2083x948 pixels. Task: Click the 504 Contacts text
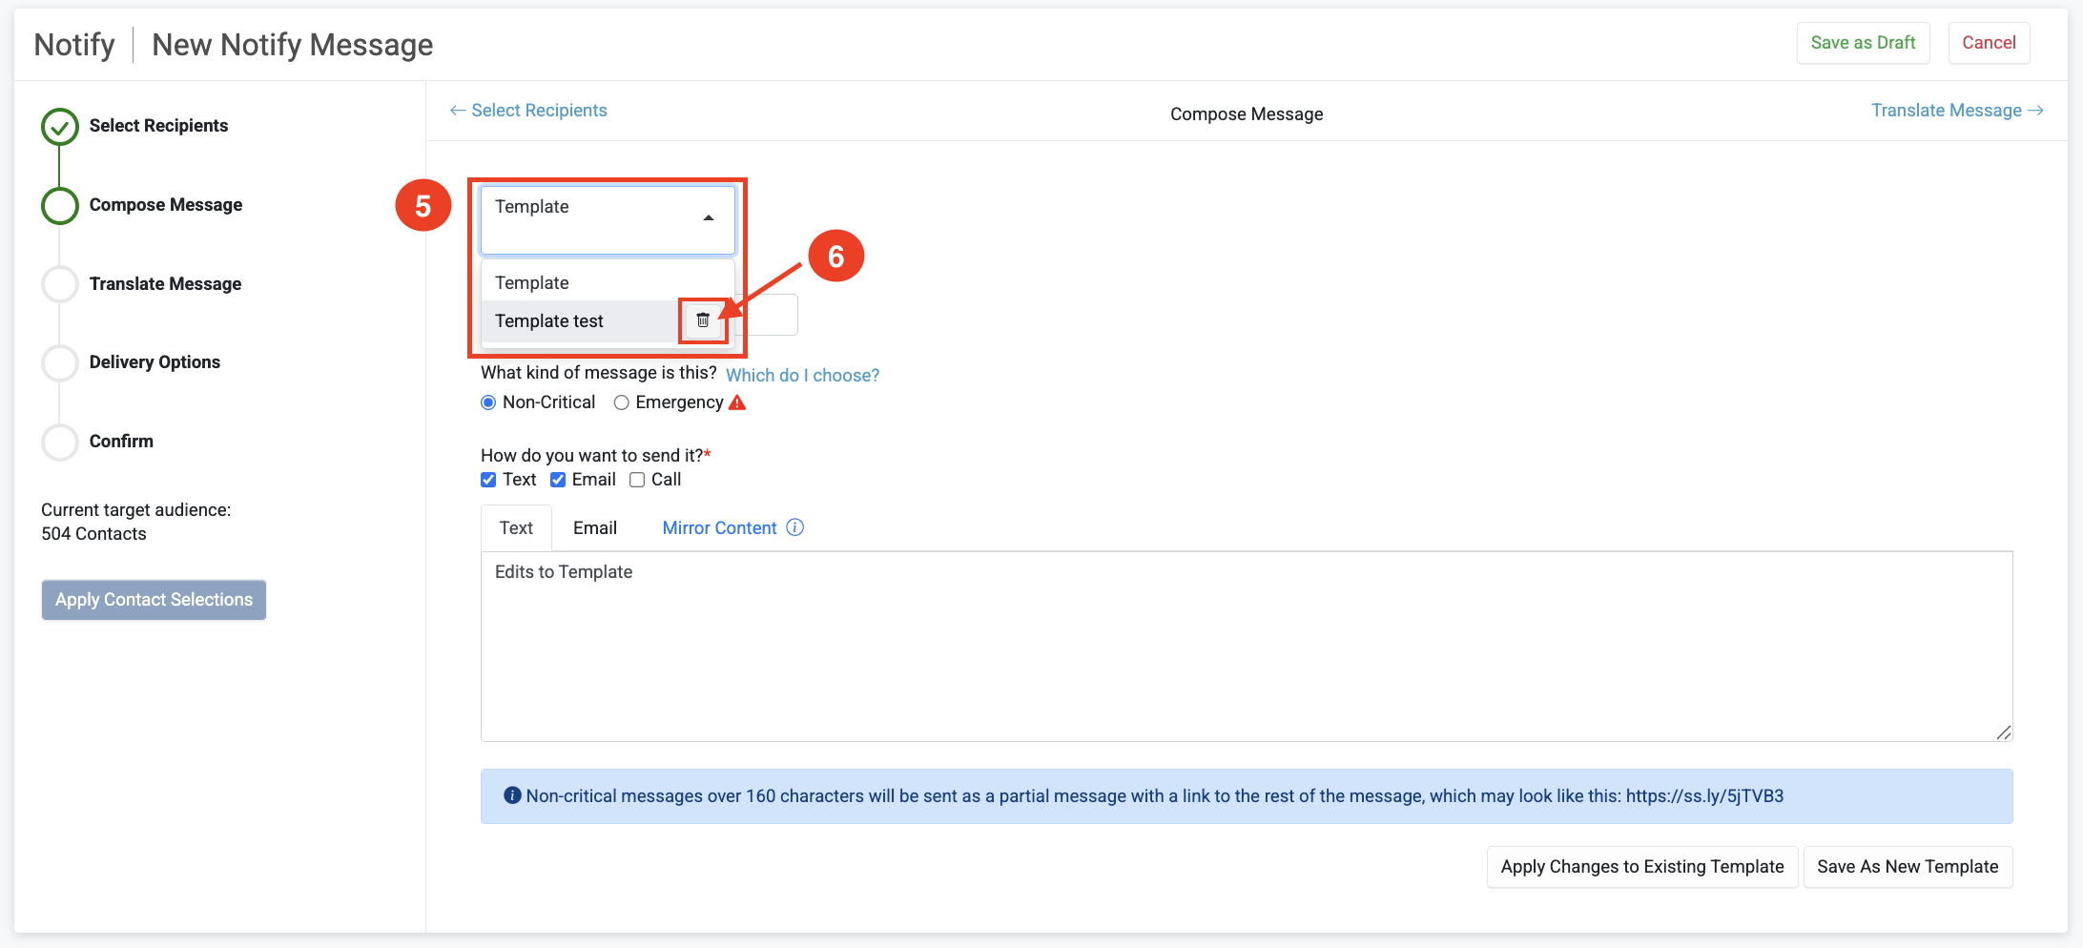[93, 534]
